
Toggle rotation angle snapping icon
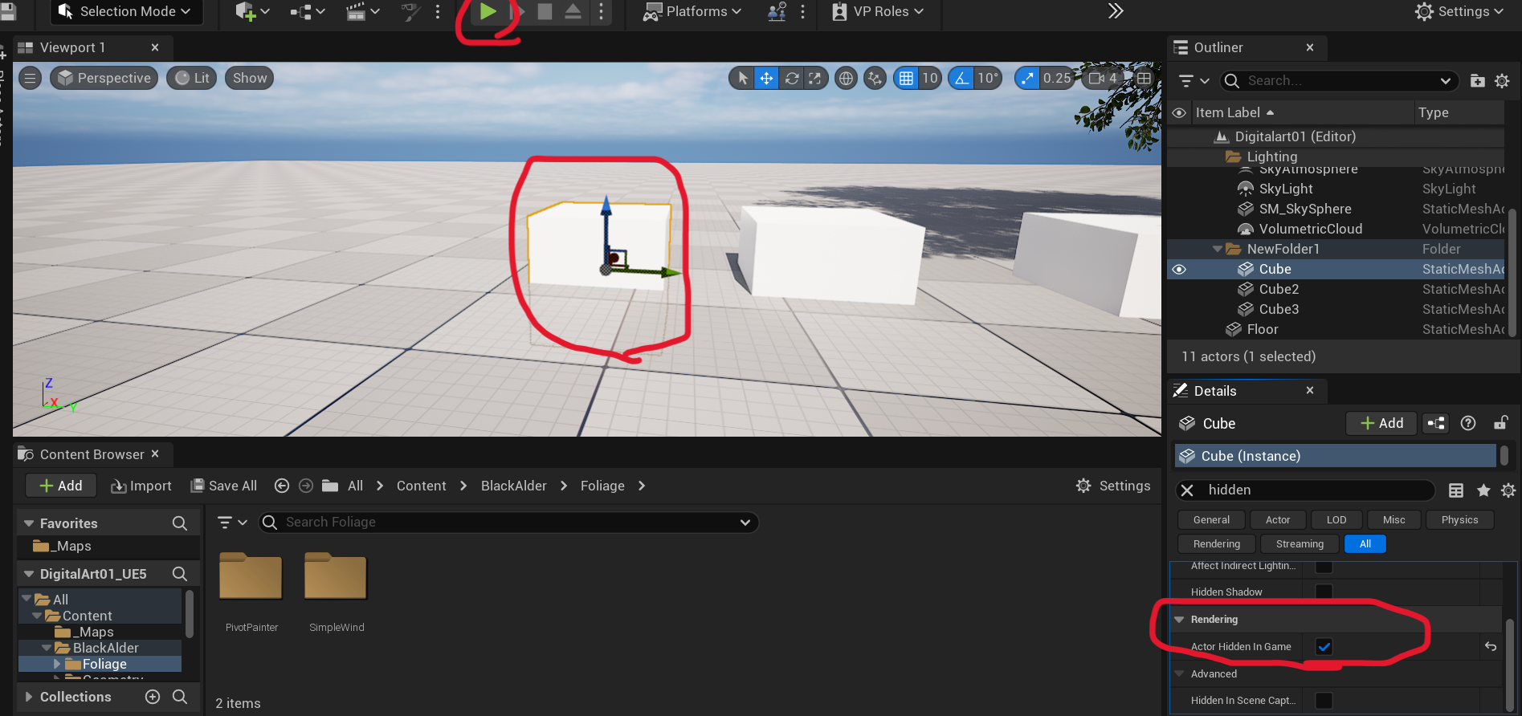tap(961, 78)
